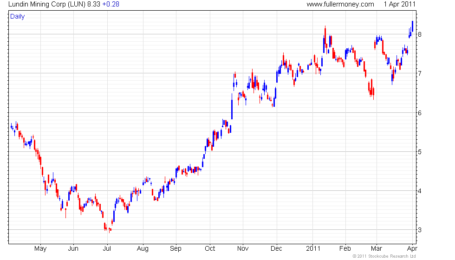455x260 pixels.
Task: Click the price level 3 axis label
Action: [x=420, y=230]
